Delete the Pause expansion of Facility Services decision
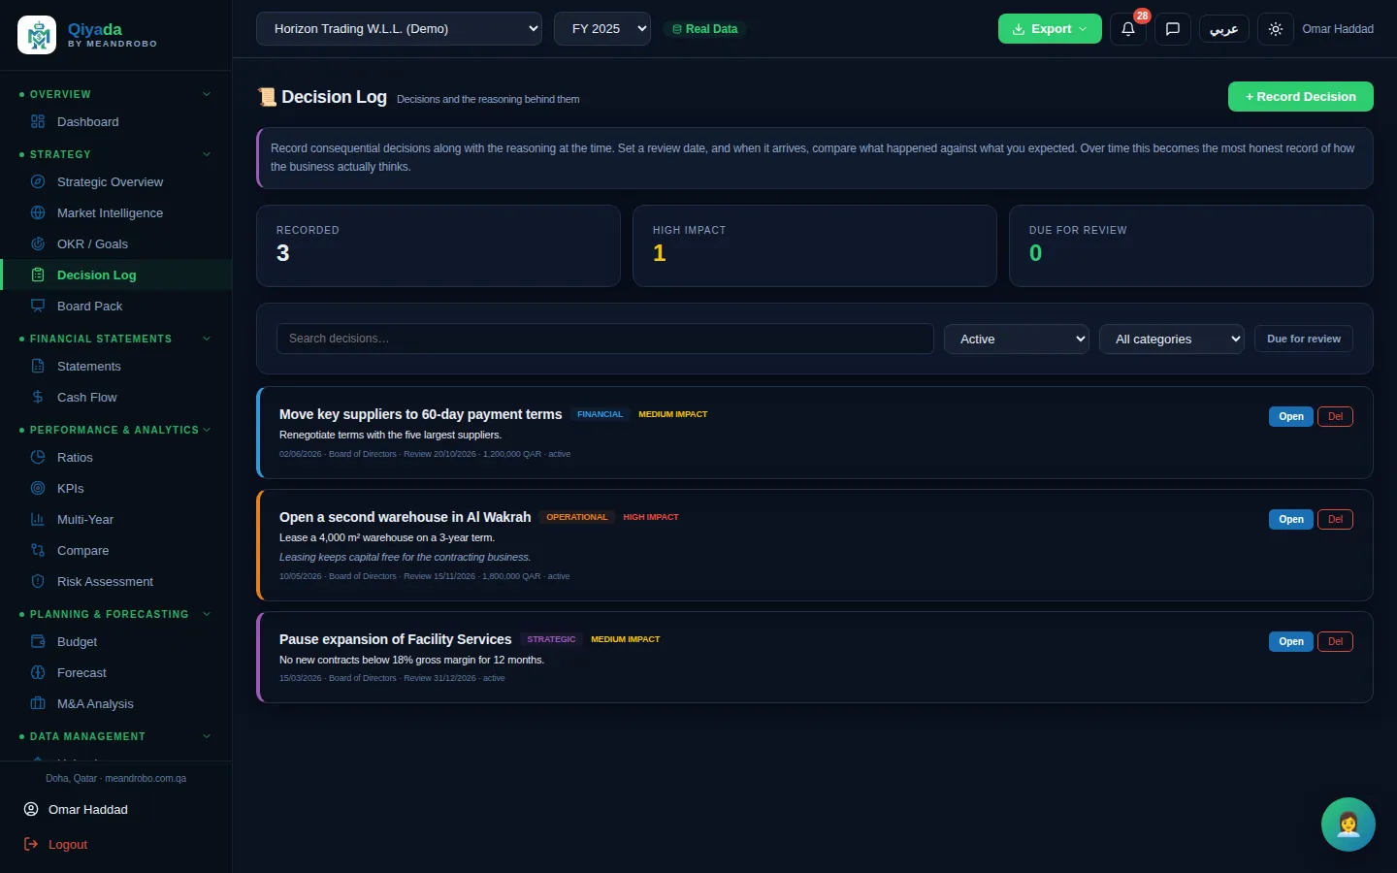 (1335, 641)
